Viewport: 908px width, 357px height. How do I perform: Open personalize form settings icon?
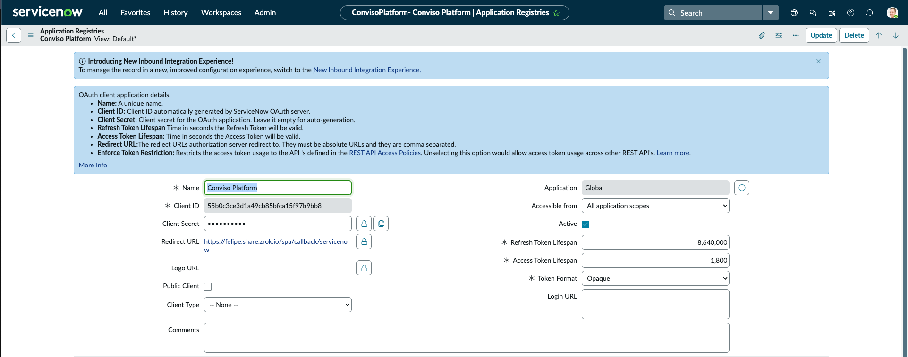coord(779,35)
